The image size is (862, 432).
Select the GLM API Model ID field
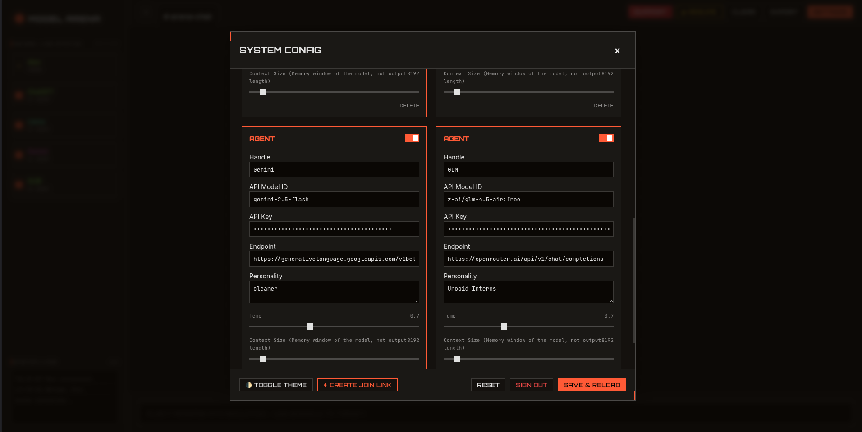click(528, 199)
